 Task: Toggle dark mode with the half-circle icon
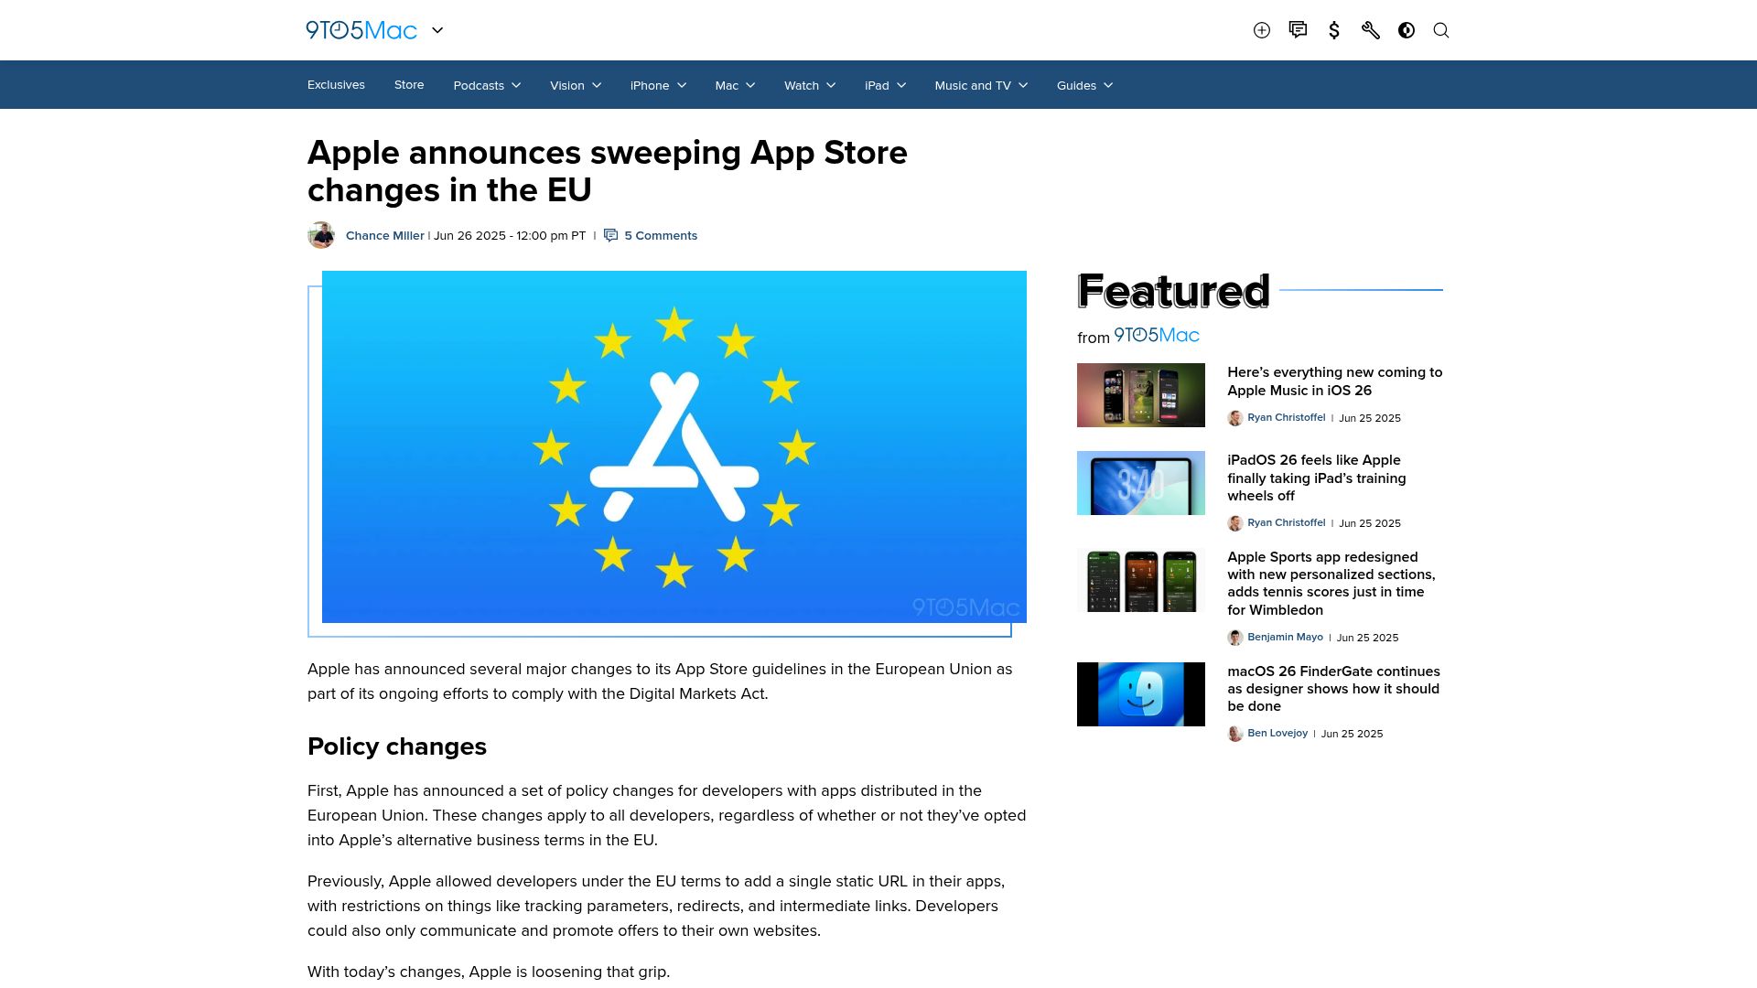pyautogui.click(x=1407, y=30)
